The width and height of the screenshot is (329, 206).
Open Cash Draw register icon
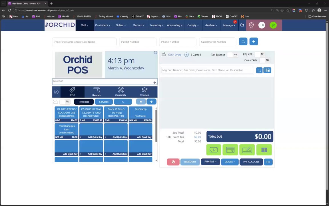point(164,54)
